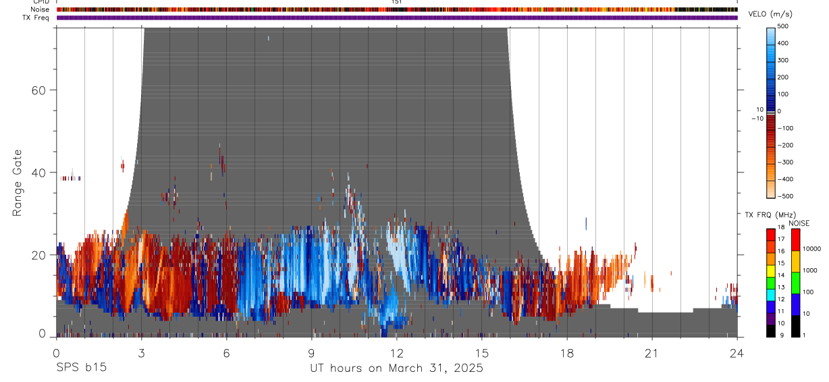Click the 'VELO (m/s)' color bar title
This screenshot has height=382, width=829.
[x=771, y=15]
